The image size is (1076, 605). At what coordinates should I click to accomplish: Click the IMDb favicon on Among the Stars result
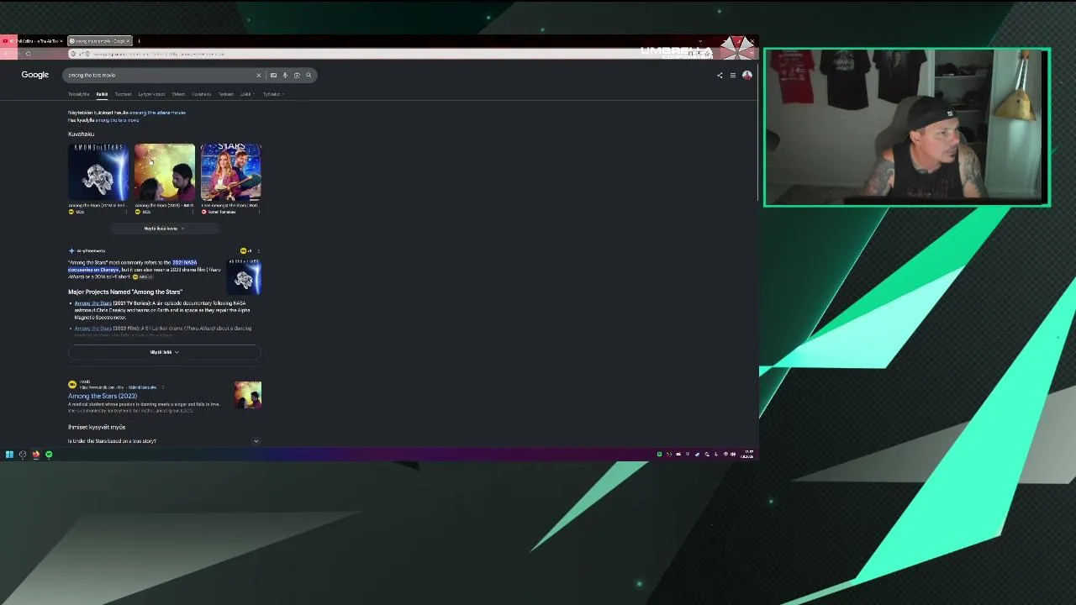click(x=72, y=385)
